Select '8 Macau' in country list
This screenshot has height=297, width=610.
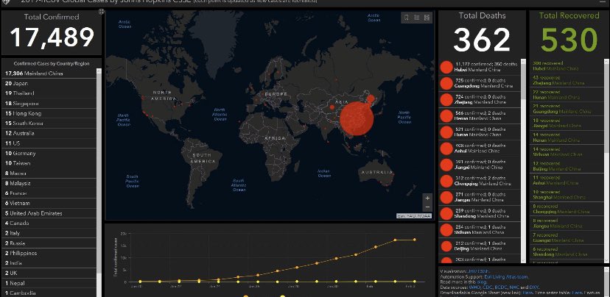tap(49, 173)
